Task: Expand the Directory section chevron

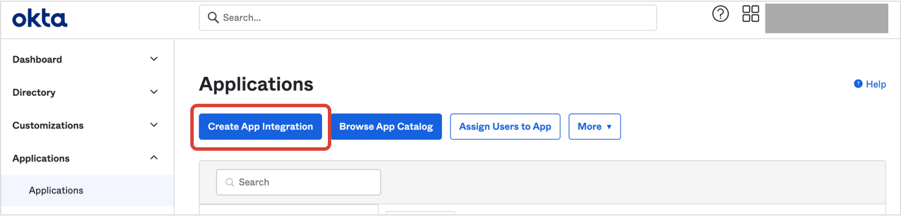Action: [x=154, y=92]
